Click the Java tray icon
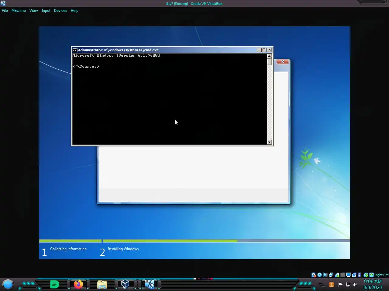The image size is (389, 291). [x=331, y=284]
